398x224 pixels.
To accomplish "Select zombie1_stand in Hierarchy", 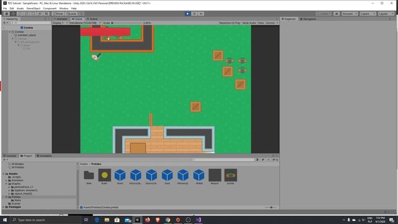I will 27,35.
